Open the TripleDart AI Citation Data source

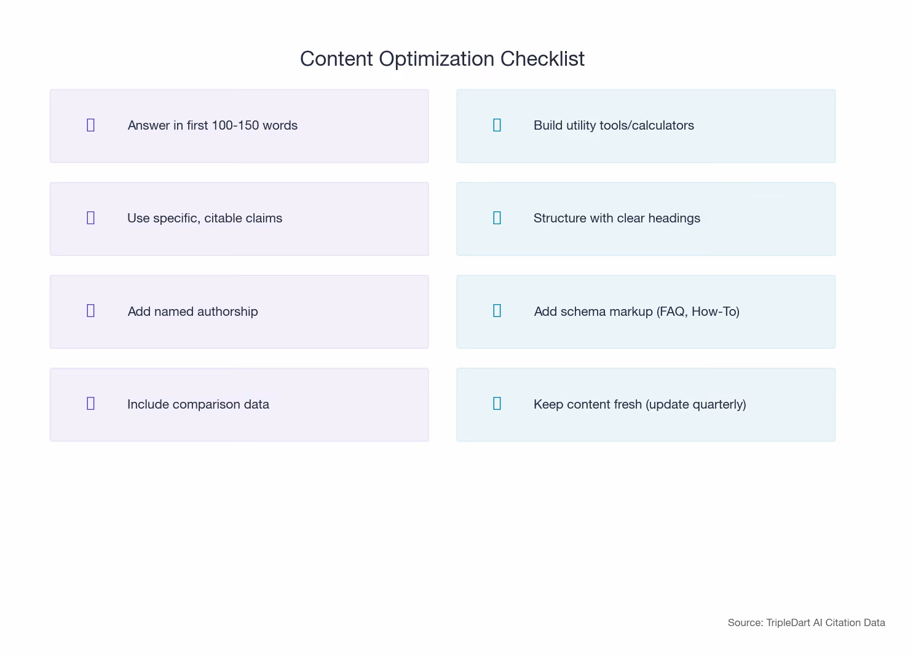pyautogui.click(x=806, y=622)
